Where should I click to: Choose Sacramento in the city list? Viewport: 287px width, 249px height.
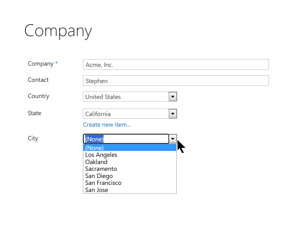point(129,169)
